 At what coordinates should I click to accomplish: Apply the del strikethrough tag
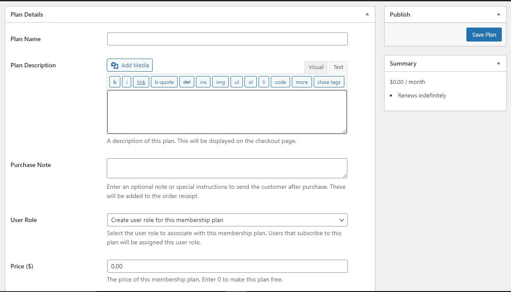pyautogui.click(x=187, y=82)
